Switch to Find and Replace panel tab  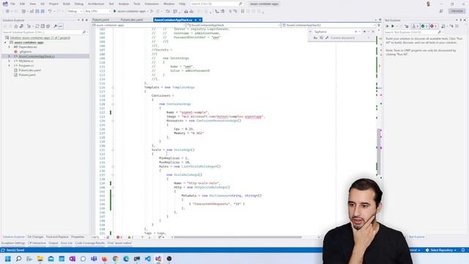(x=57, y=237)
